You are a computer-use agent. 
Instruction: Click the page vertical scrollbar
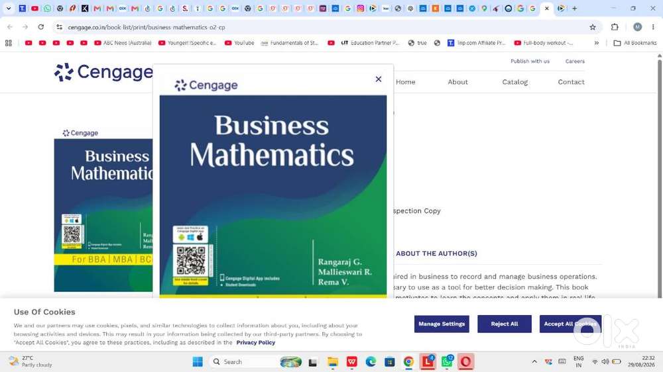click(659, 177)
